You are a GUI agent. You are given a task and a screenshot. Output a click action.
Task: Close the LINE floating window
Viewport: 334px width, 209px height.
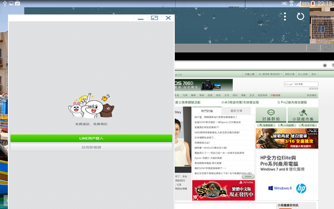click(168, 18)
